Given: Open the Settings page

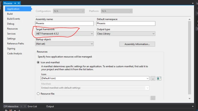Looking at the screenshot, I should [x=11, y=39].
